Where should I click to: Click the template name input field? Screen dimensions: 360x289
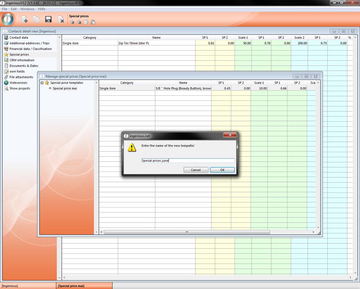point(188,160)
